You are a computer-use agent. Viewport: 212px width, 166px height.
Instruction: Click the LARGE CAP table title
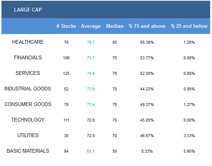[x=28, y=10]
